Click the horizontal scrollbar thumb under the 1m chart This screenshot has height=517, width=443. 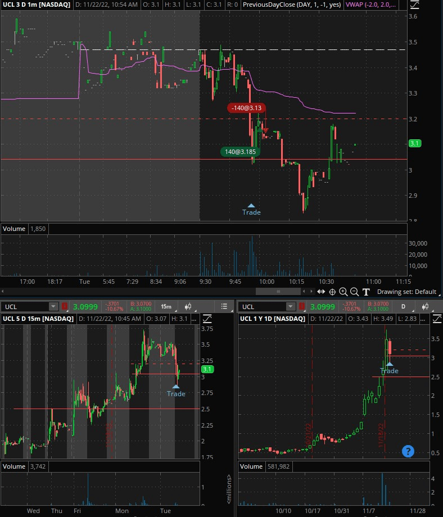278,292
